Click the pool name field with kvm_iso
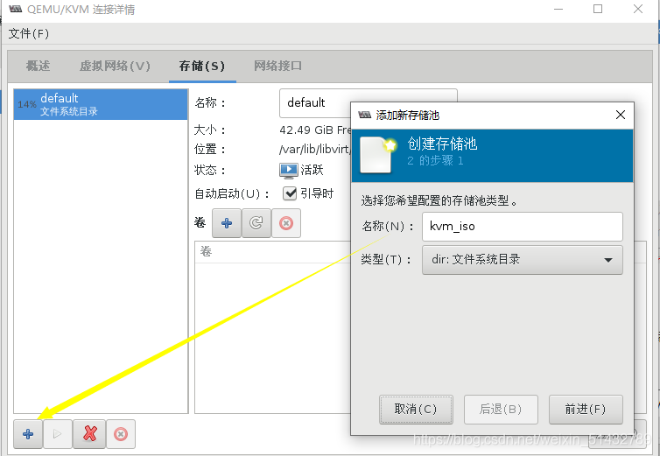This screenshot has width=660, height=456. [522, 227]
